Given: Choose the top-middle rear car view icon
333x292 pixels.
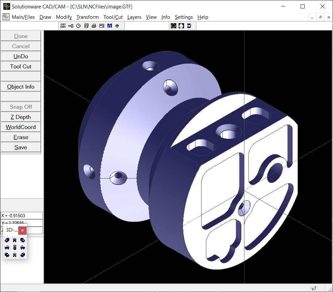Looking at the screenshot, I should [14, 240].
